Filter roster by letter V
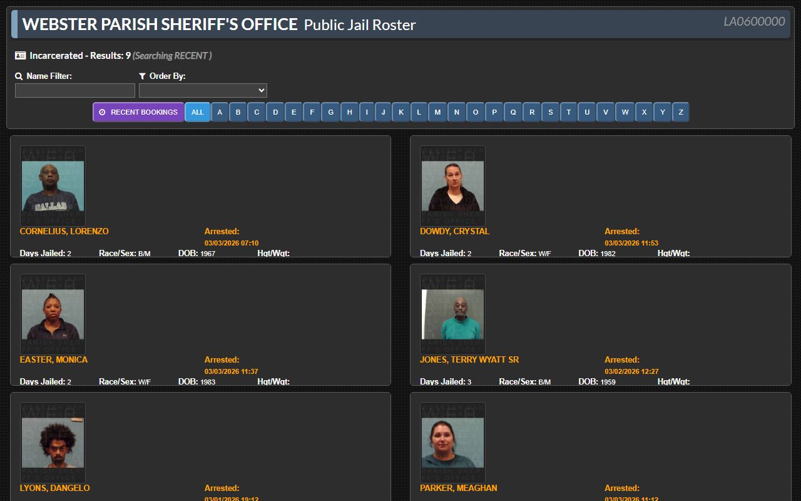 point(606,112)
